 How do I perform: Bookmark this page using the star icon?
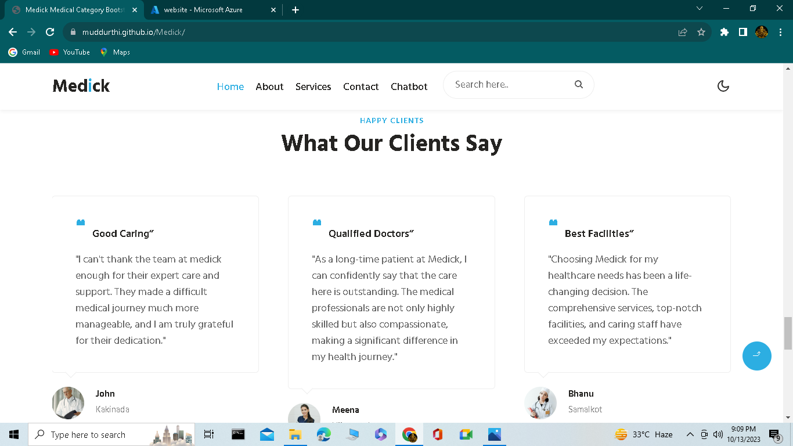pos(702,32)
